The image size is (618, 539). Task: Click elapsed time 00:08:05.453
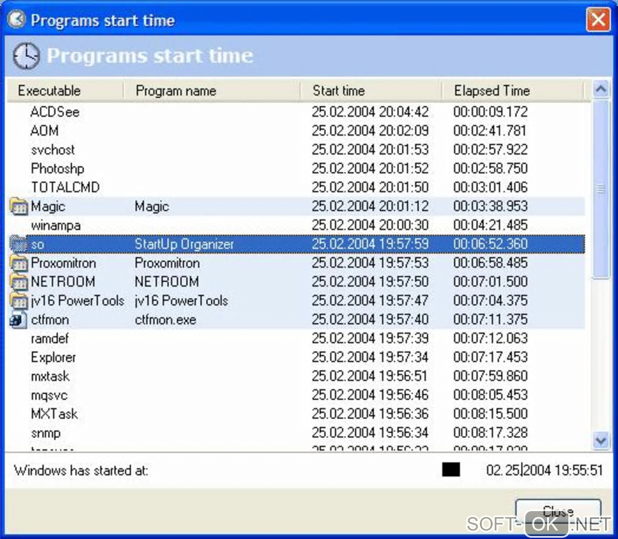(490, 395)
